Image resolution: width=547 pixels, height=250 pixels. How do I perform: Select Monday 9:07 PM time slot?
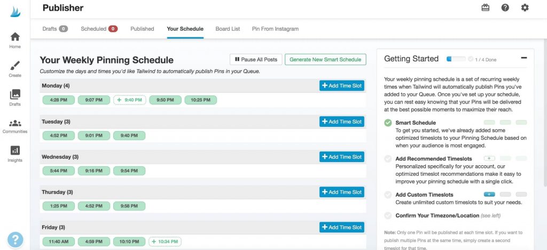click(94, 100)
